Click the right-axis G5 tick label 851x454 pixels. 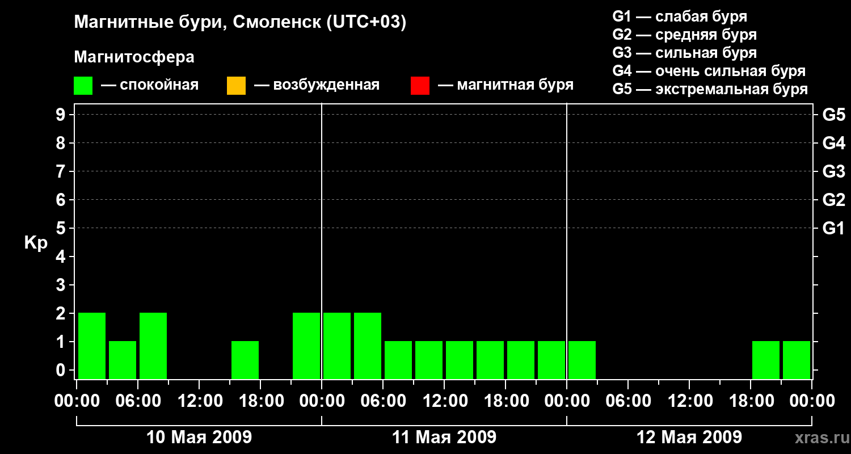[x=833, y=115]
